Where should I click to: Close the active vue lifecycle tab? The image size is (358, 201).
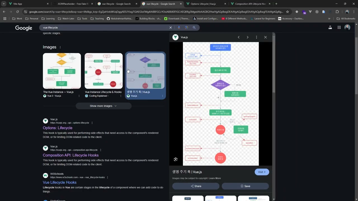click(181, 4)
